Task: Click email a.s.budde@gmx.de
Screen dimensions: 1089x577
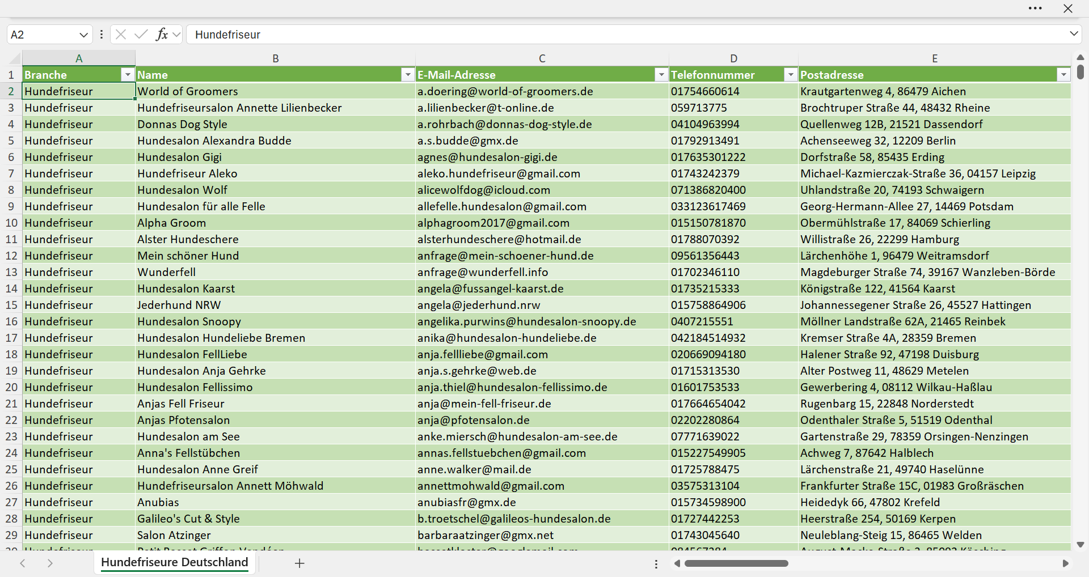Action: [542, 141]
